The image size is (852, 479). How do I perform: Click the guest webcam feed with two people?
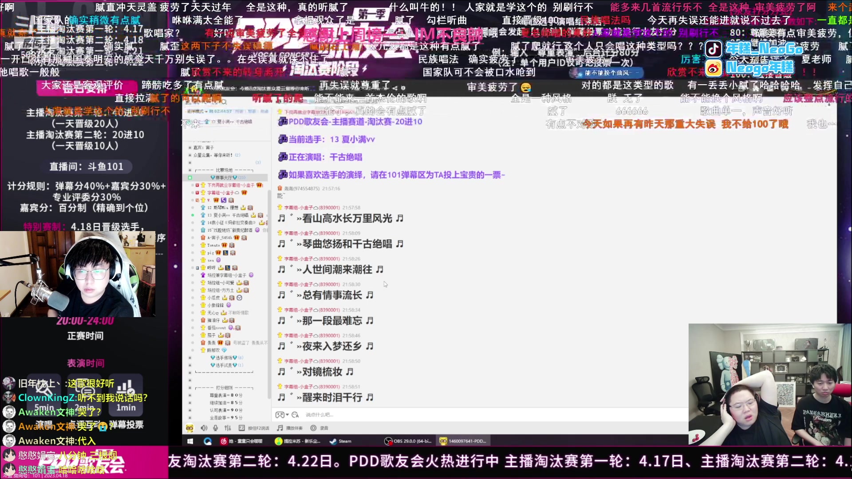pyautogui.click(x=770, y=385)
